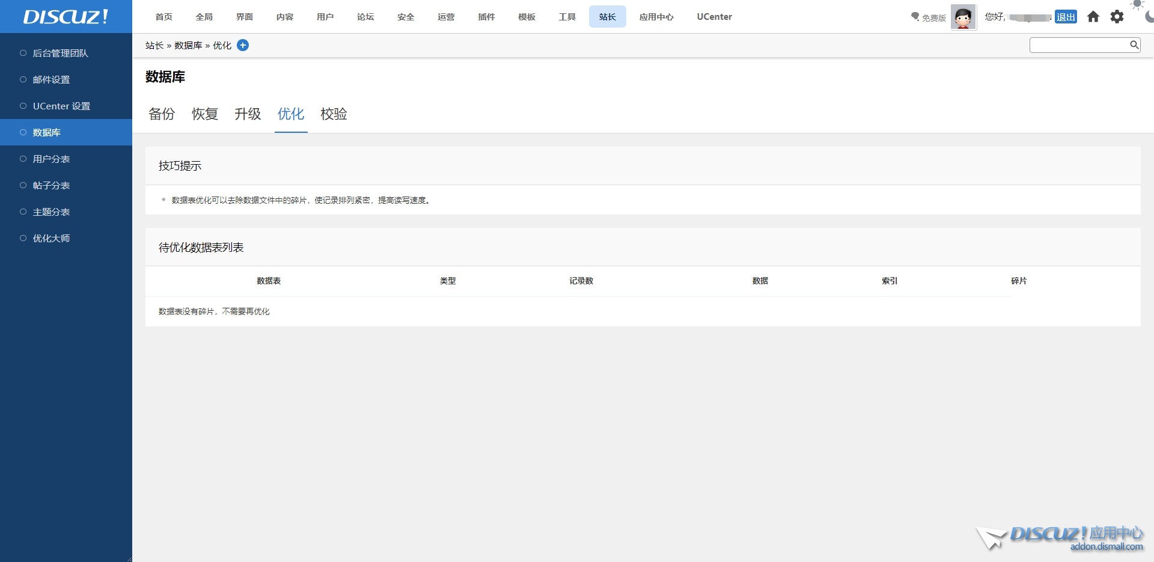Switch to the 恢复 tab
Image resolution: width=1154 pixels, height=562 pixels.
click(205, 114)
